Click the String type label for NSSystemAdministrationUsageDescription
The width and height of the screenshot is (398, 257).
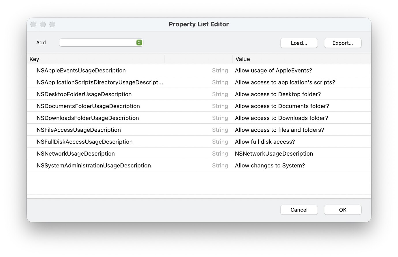[220, 165]
